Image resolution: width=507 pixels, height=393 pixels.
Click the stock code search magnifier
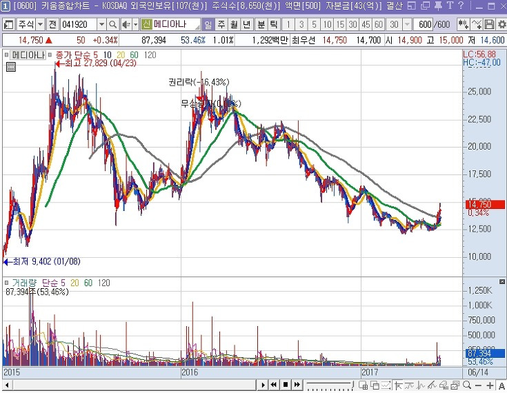coord(112,24)
